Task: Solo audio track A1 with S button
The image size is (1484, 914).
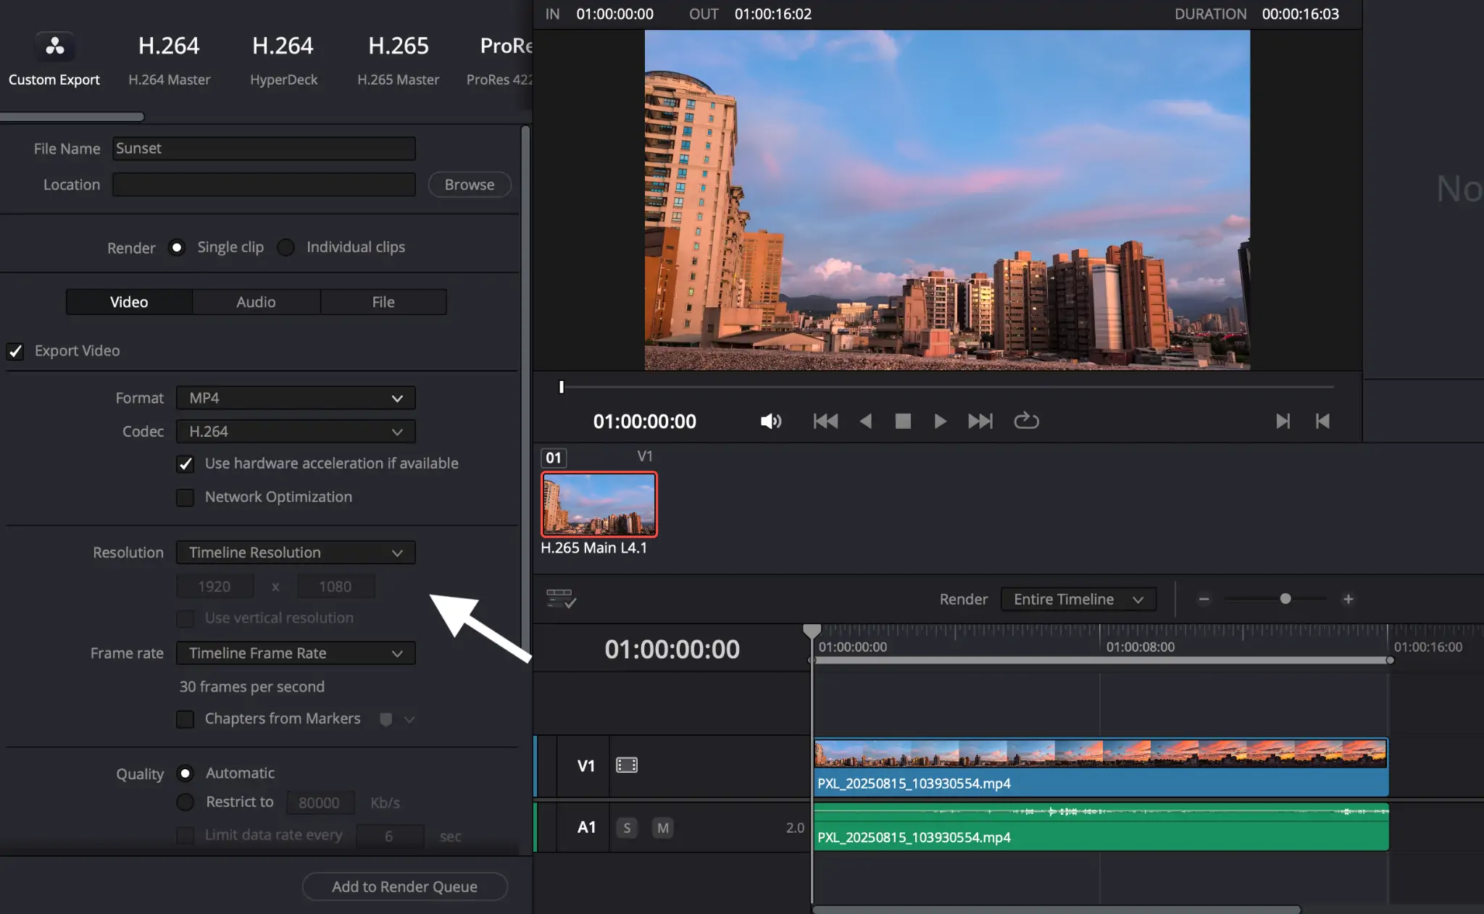Action: coord(627,828)
